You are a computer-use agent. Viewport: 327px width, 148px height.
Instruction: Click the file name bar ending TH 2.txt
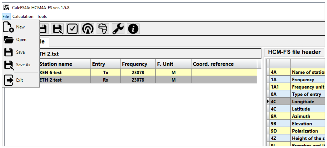[x=150, y=54]
